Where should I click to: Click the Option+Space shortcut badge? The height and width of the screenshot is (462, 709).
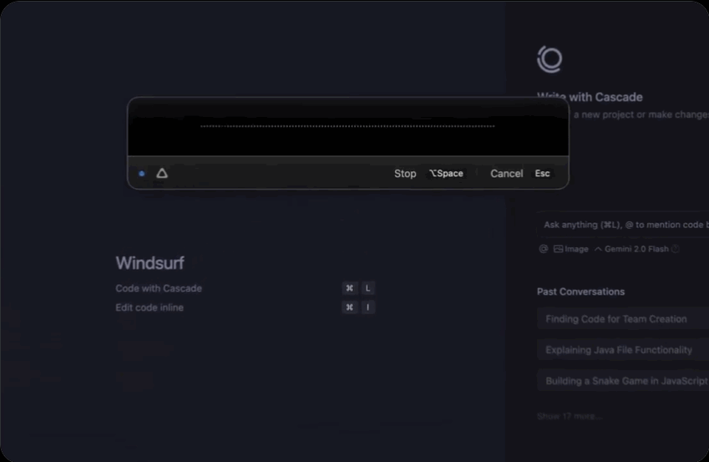(x=446, y=173)
